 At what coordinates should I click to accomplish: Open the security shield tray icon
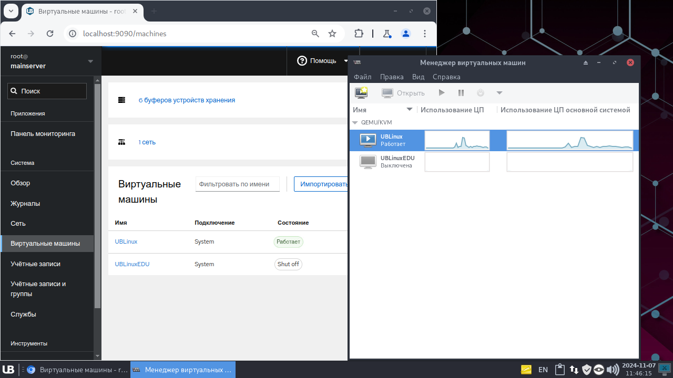[587, 369]
